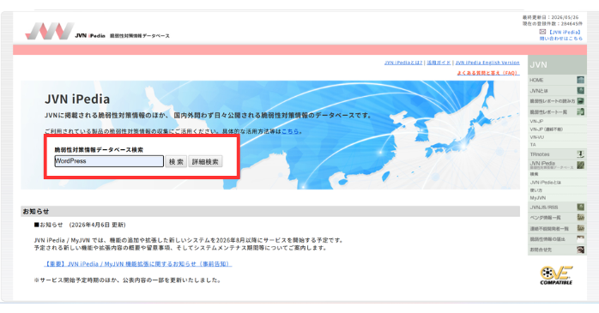
Task: Open the top JVN iPediaとは? link
Action: (x=403, y=63)
